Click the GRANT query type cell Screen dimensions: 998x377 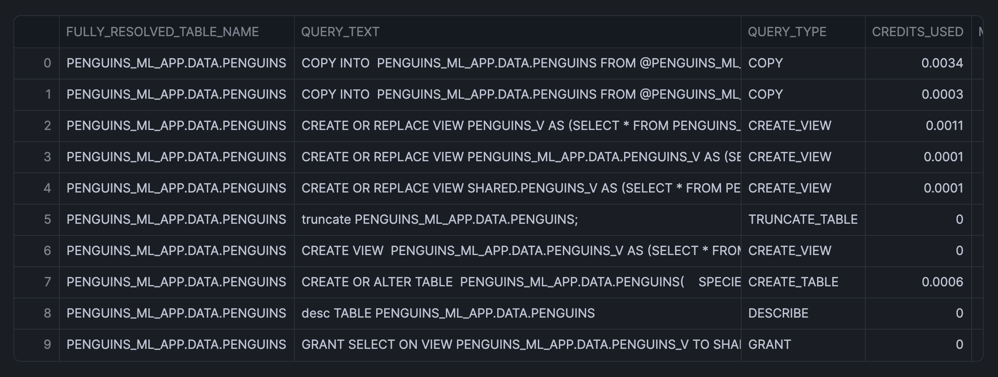(770, 344)
